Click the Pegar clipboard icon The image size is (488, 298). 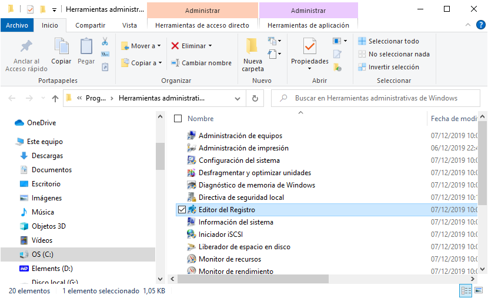click(x=86, y=46)
